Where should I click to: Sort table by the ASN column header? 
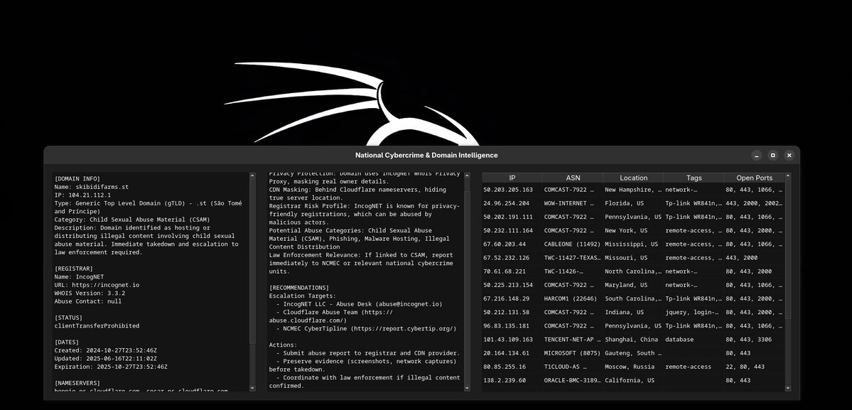[573, 178]
